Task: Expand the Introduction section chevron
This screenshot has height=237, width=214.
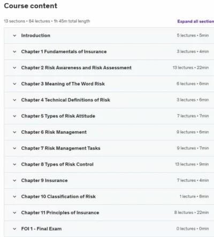Action: [14, 35]
